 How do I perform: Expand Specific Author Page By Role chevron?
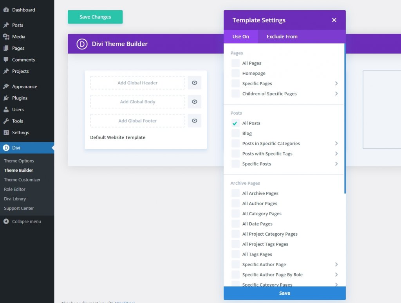336,274
